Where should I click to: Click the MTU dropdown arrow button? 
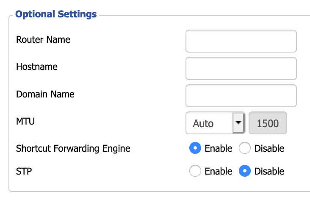(x=238, y=123)
